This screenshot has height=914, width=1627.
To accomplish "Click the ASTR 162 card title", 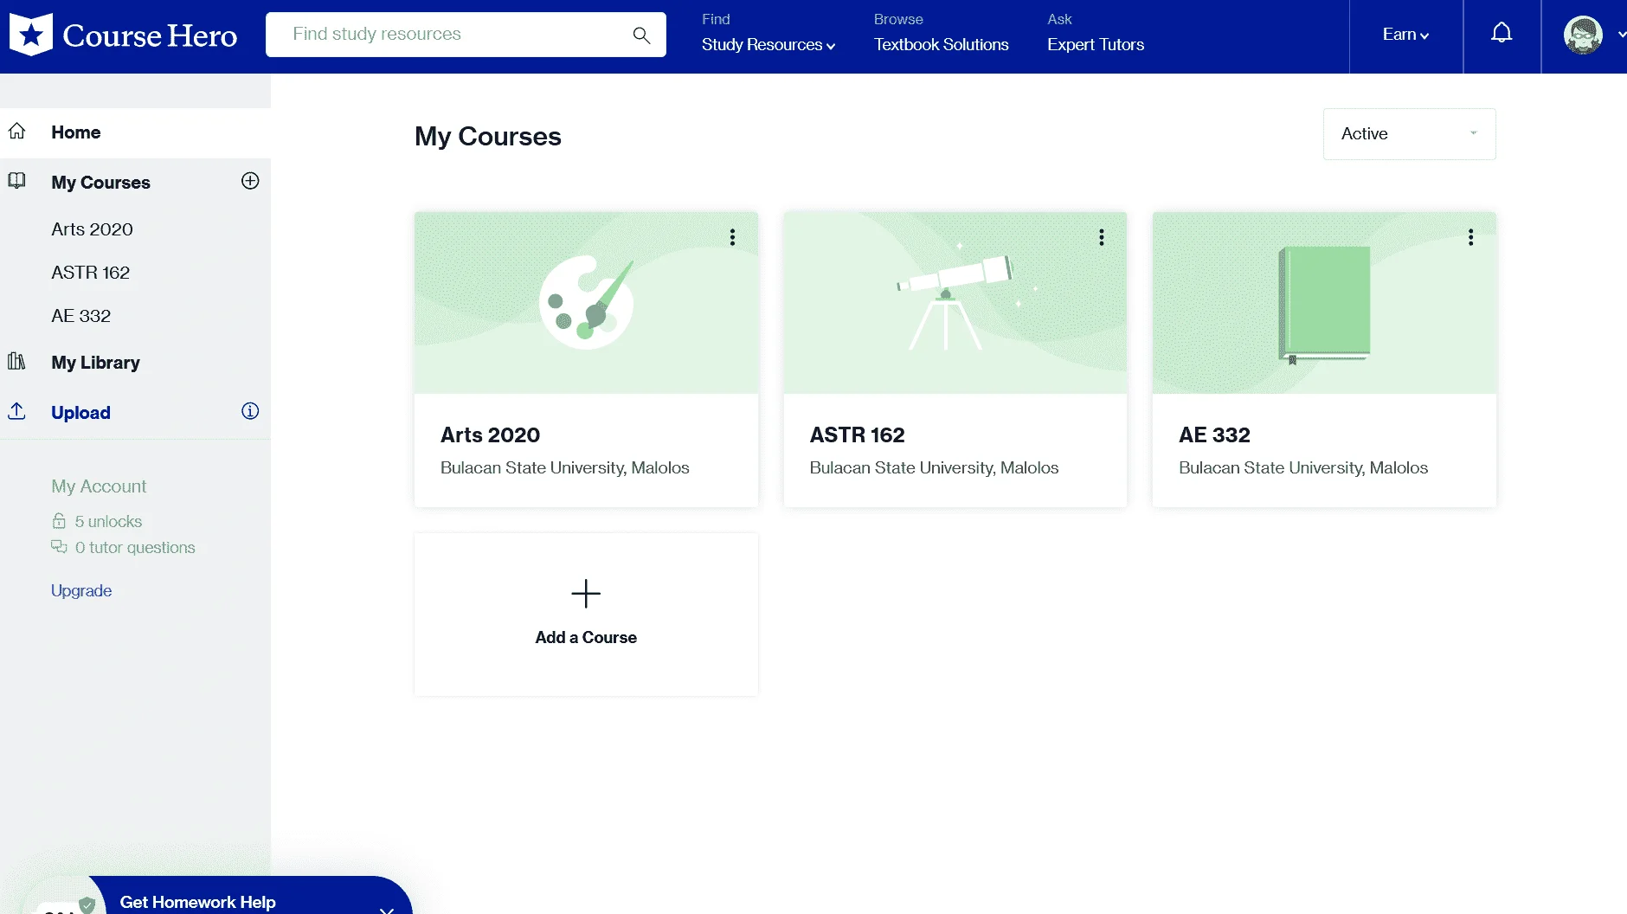I will click(x=857, y=434).
